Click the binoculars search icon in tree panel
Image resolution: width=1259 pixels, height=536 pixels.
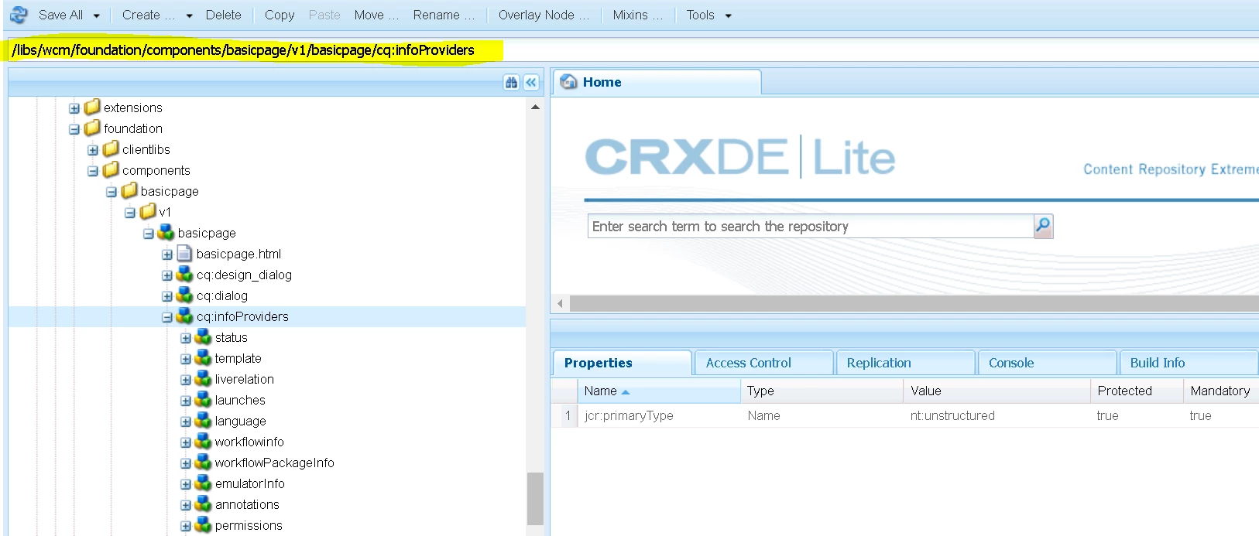(511, 82)
